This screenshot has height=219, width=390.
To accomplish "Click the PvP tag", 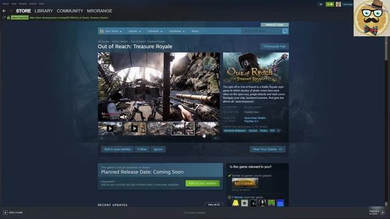I will click(x=272, y=131).
